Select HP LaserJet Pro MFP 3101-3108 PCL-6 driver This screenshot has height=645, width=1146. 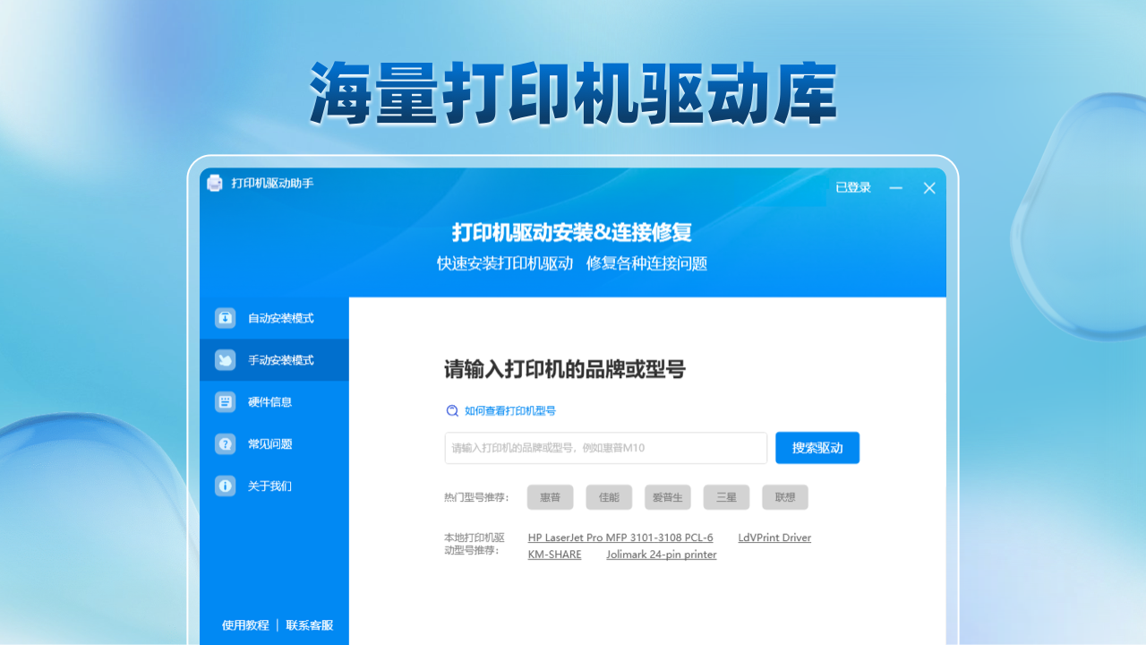click(x=620, y=537)
